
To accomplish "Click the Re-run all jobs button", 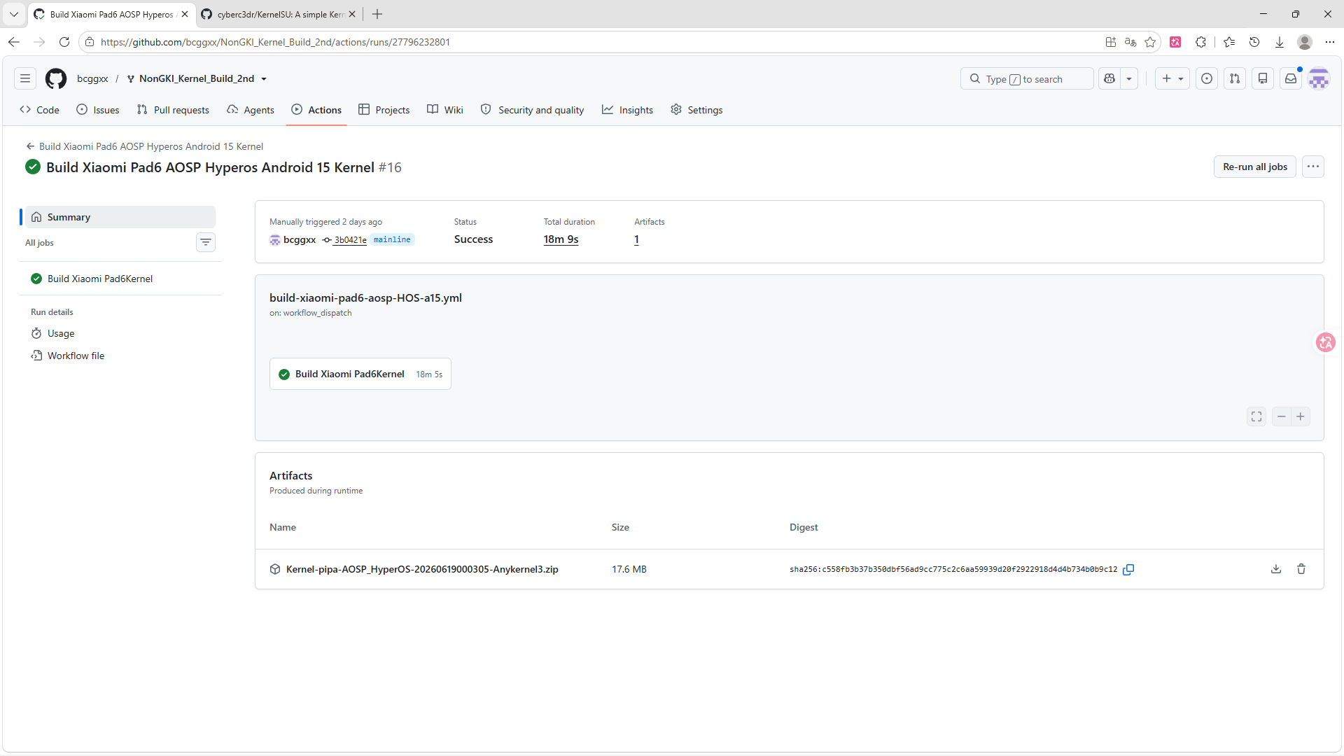I will pyautogui.click(x=1255, y=167).
